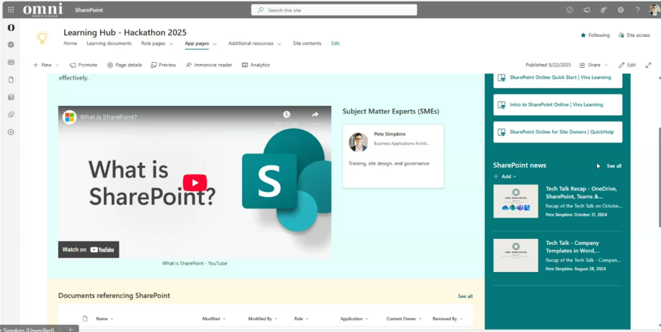Click the plus create icon in left rail
661x332 pixels.
(11, 132)
